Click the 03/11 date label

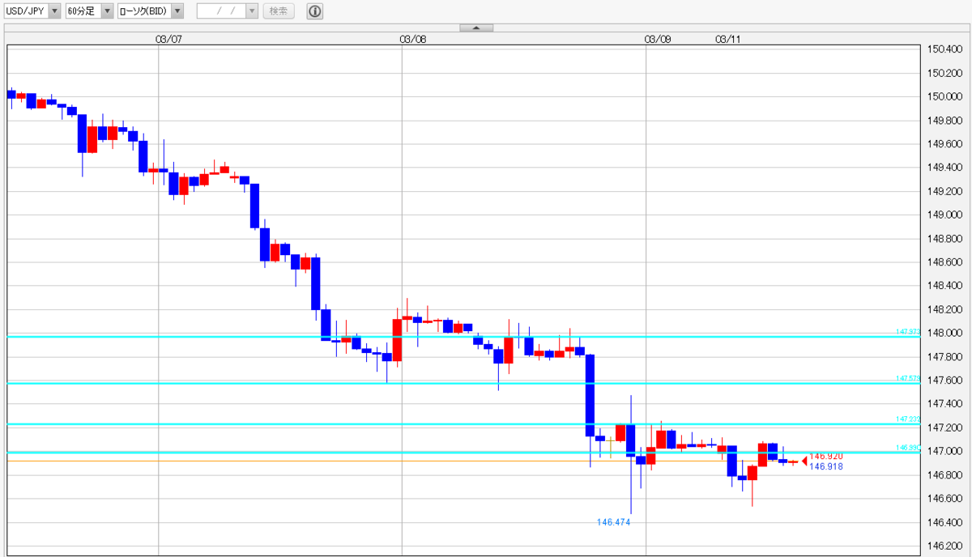728,38
